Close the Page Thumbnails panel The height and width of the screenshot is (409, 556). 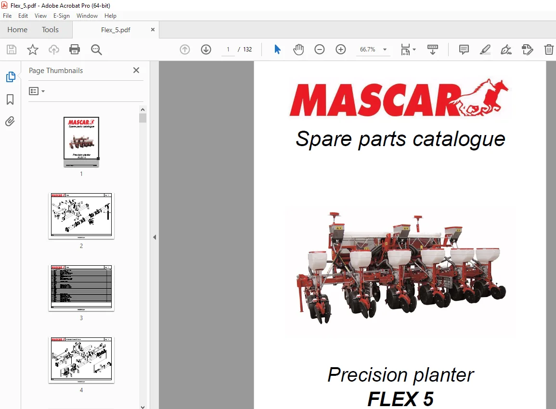click(x=136, y=70)
